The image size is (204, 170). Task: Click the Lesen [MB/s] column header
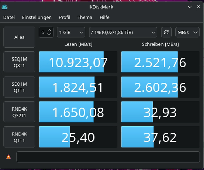pyautogui.click(x=79, y=44)
